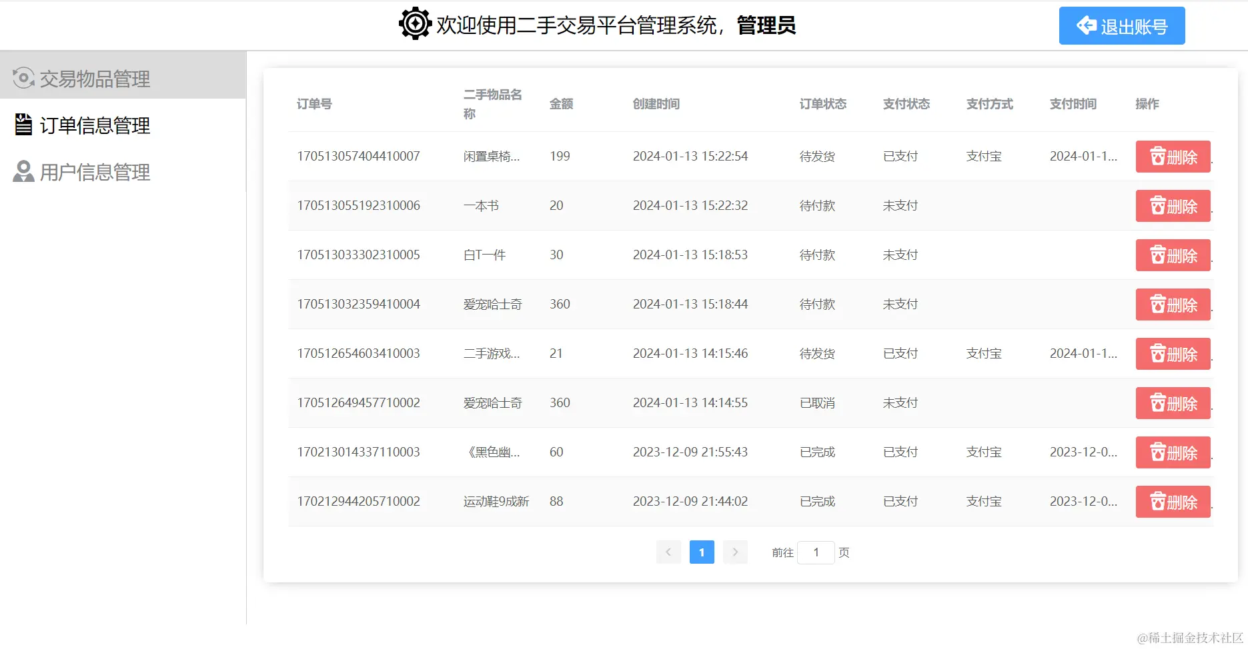Click the 用户信息管理 person icon

click(23, 171)
